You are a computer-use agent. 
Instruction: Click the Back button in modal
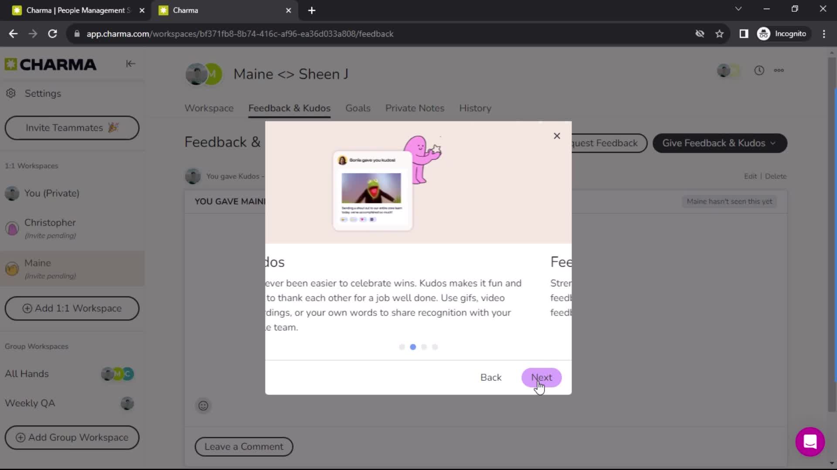pos(491,377)
